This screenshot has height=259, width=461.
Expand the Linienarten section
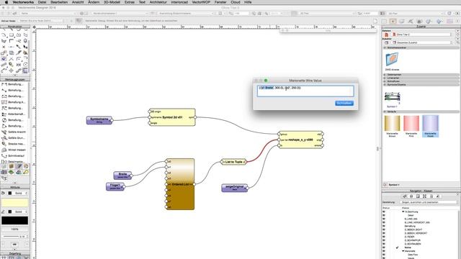pyautogui.click(x=385, y=78)
